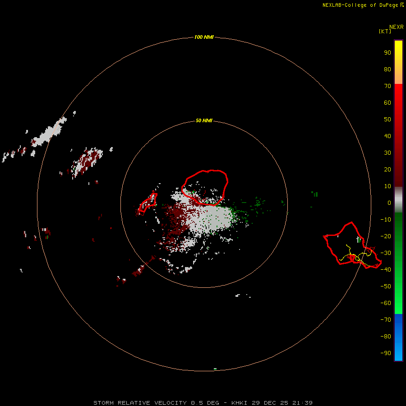This screenshot has width=406, height=406.
Task: Click the red island outline containing yellow roads
Action: tap(352, 245)
